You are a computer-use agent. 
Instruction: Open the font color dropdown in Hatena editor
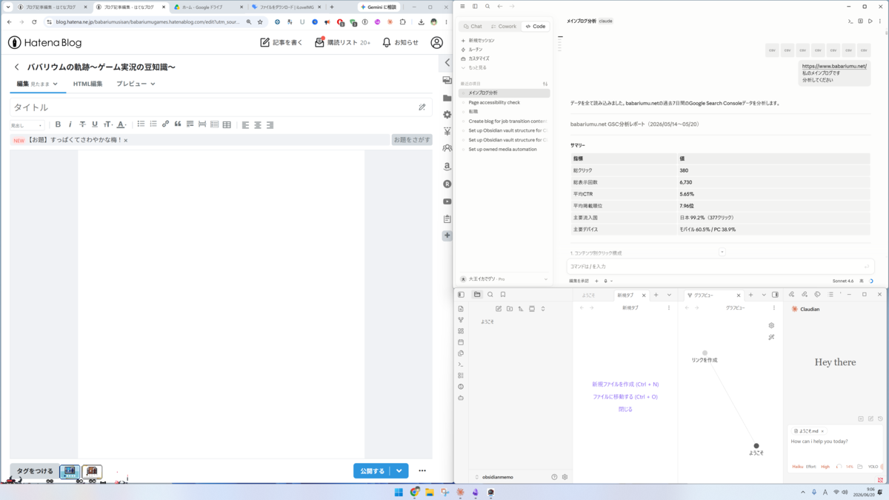(121, 124)
